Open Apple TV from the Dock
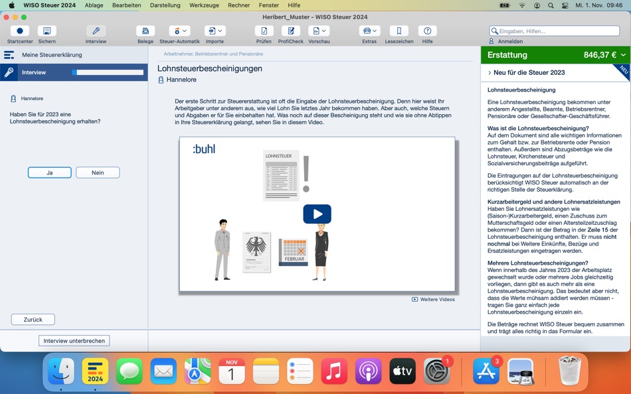The height and width of the screenshot is (394, 631). (403, 371)
